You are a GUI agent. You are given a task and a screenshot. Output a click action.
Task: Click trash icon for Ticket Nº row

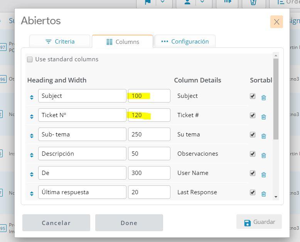[x=264, y=117]
